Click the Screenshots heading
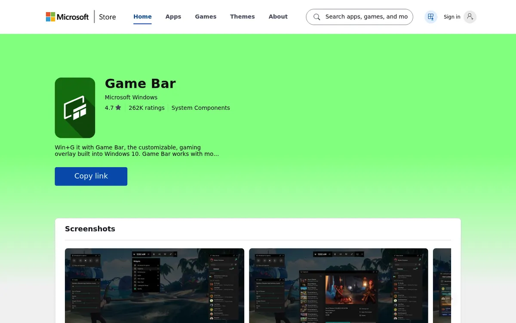 [90, 229]
